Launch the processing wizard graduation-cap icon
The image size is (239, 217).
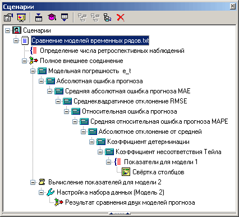pyautogui.click(x=52, y=17)
